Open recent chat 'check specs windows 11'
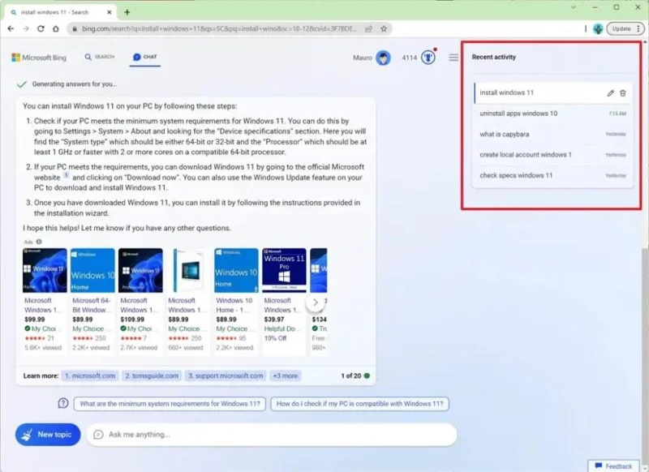 (x=552, y=175)
